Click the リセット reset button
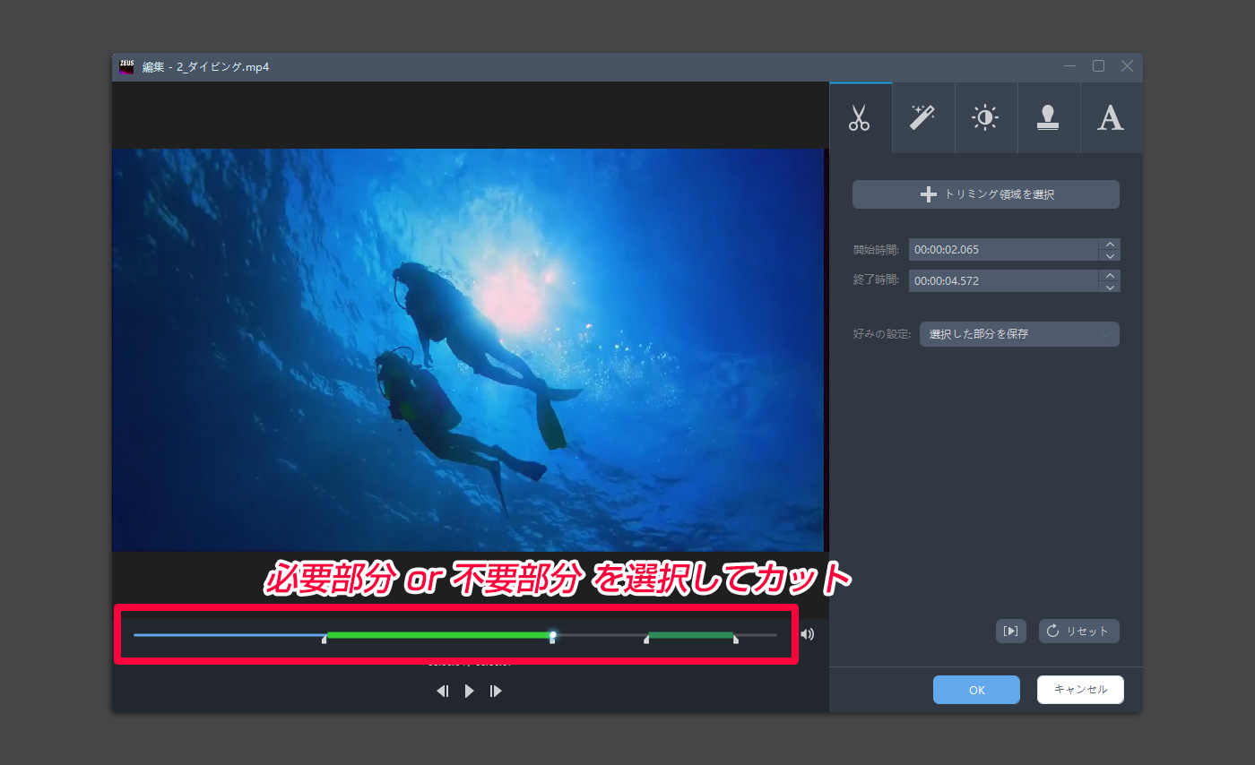 [x=1078, y=631]
